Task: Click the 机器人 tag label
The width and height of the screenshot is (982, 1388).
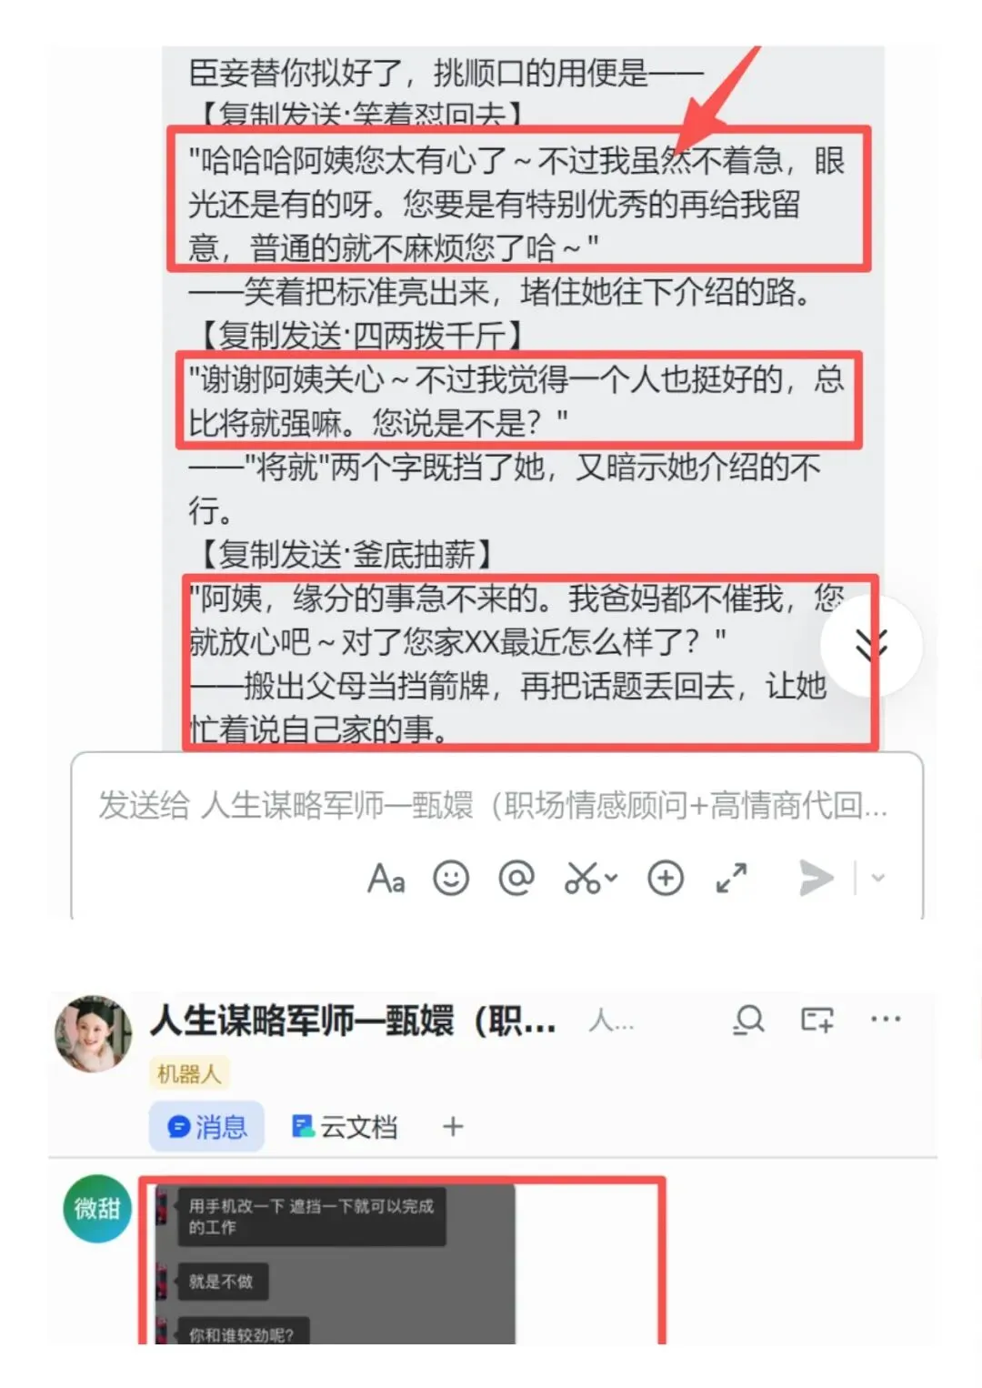Action: pos(189,1073)
